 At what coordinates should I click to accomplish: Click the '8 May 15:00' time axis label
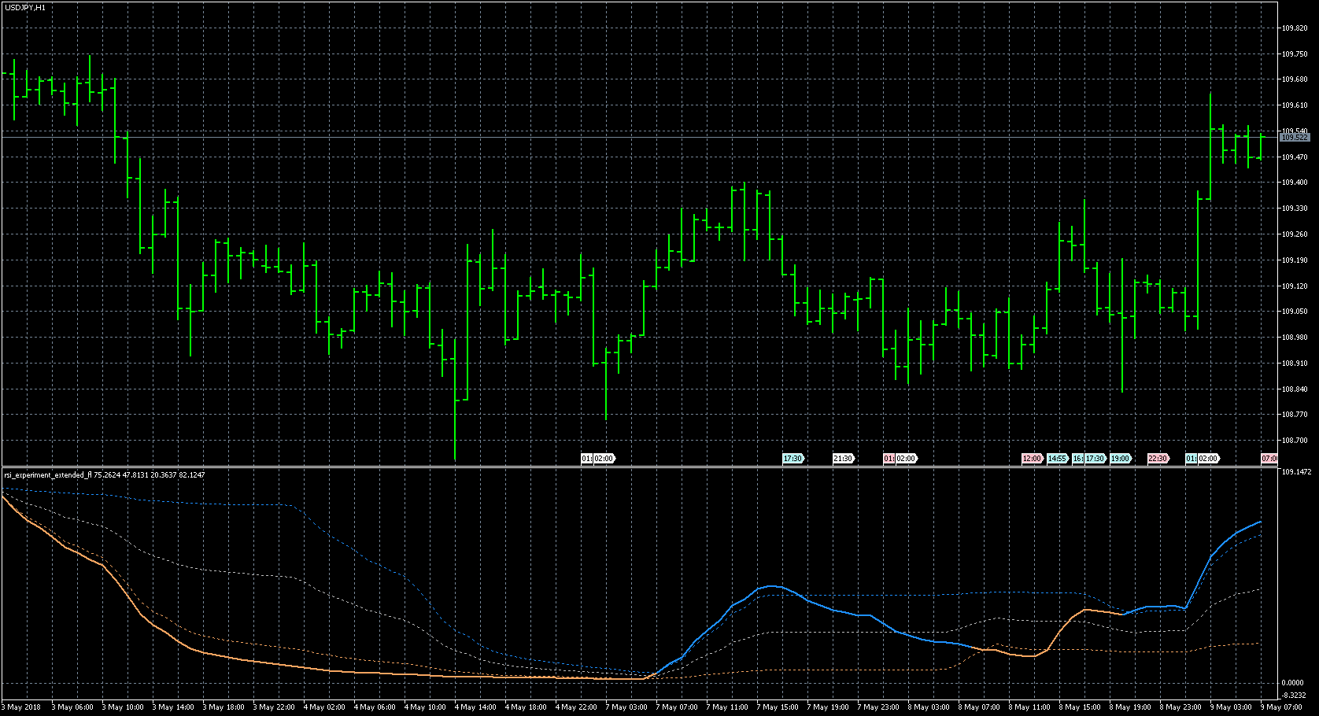pyautogui.click(x=1081, y=707)
